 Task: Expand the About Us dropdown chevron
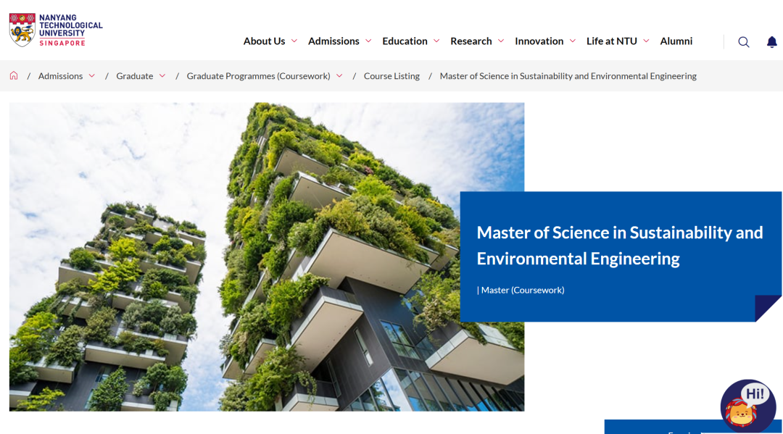(294, 41)
